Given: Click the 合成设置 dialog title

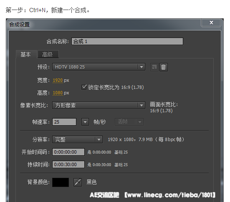Looking at the screenshot, I should 19,24.
